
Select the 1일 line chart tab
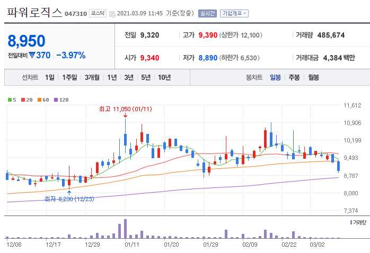(x=50, y=77)
